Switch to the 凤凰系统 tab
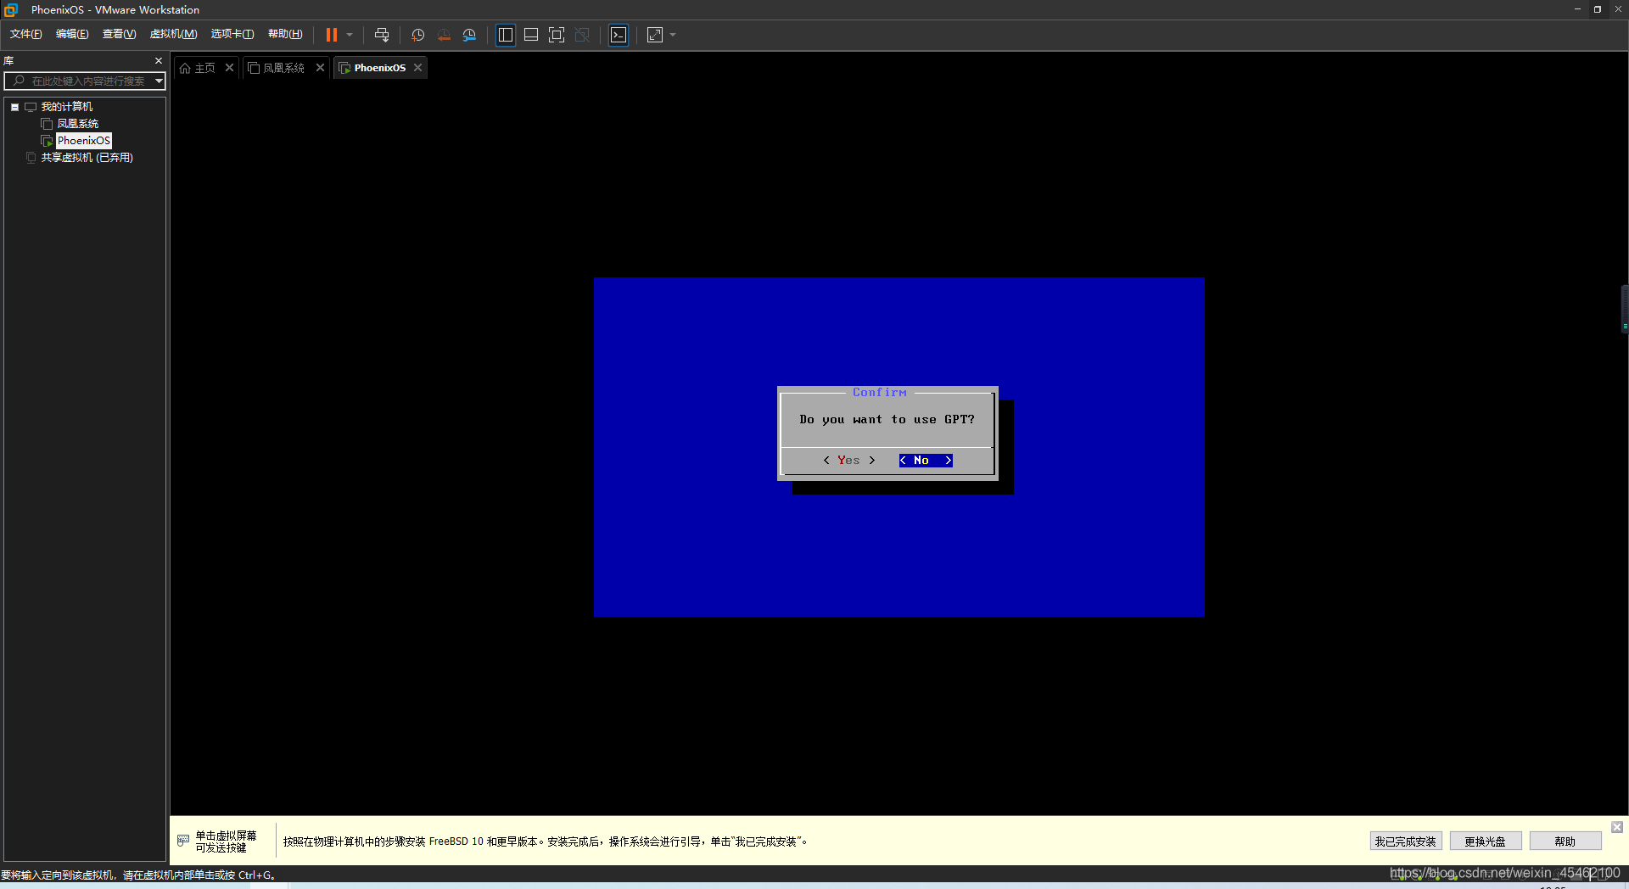The width and height of the screenshot is (1629, 889). [x=283, y=68]
